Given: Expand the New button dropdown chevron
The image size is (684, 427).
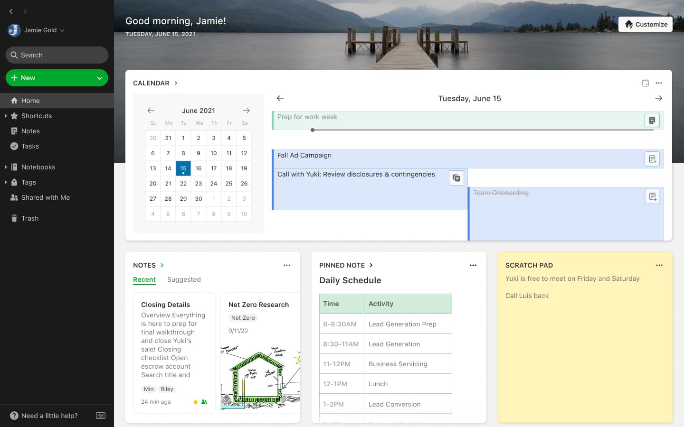Looking at the screenshot, I should pos(99,78).
